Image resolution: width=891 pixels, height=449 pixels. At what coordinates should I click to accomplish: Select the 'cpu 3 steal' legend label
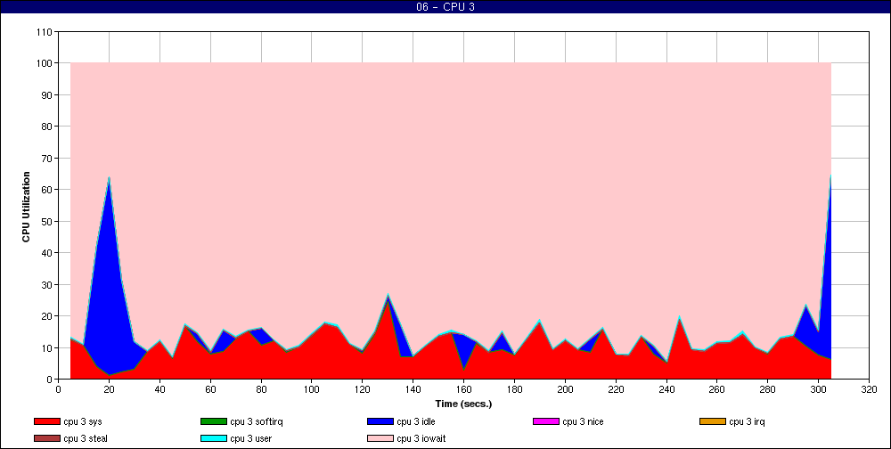86,439
